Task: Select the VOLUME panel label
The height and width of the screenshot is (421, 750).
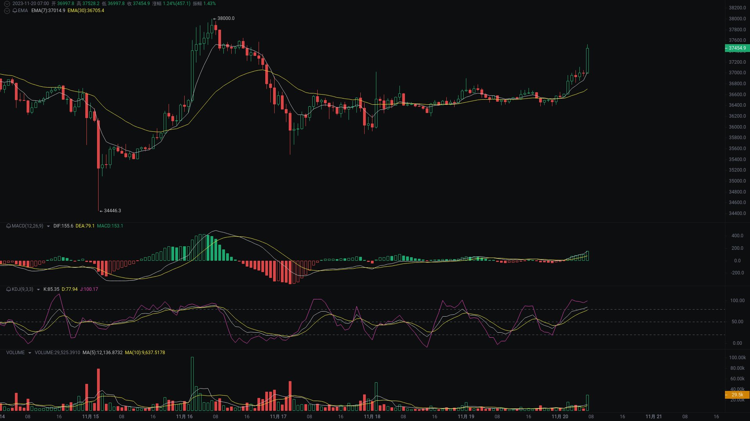Action: click(15, 353)
